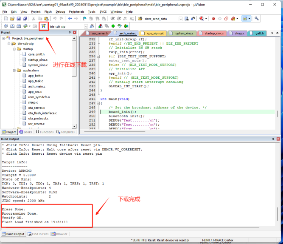
Task: Click the Project tree up scroll arrow
Action: [74, 38]
